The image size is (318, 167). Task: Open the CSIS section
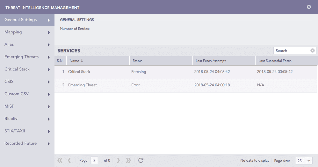coord(27,82)
